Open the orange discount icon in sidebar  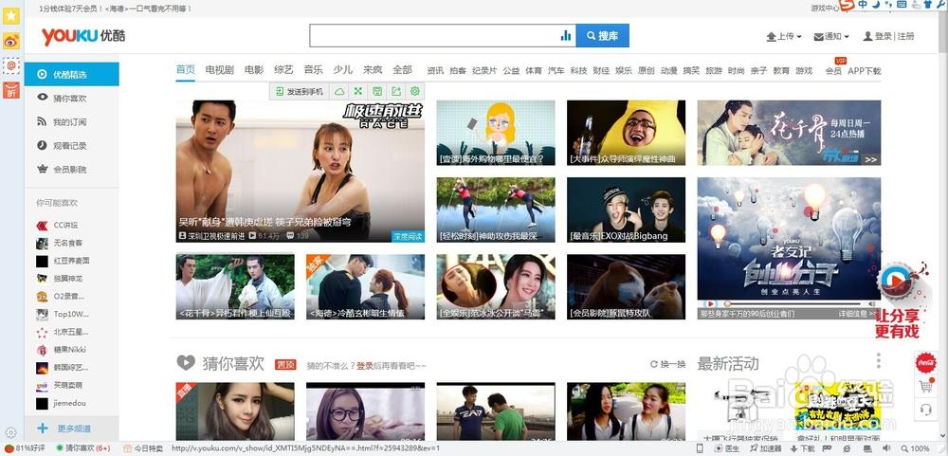click(x=11, y=90)
